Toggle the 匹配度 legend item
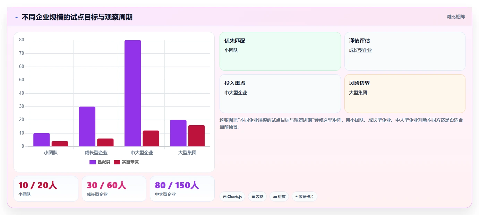The height and width of the screenshot is (215, 479). [100, 162]
